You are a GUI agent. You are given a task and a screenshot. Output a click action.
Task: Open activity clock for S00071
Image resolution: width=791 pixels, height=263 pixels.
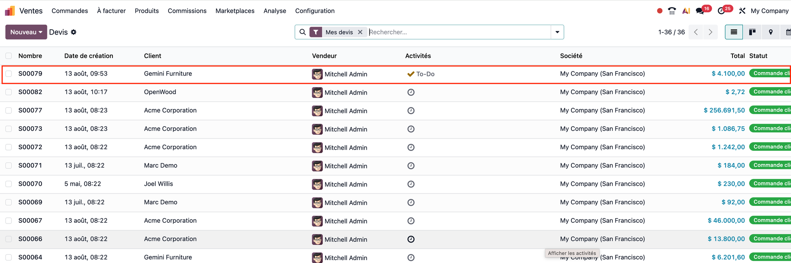(x=411, y=166)
